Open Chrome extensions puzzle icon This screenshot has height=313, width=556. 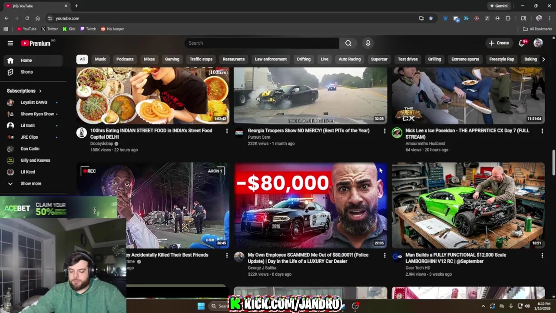(x=508, y=18)
